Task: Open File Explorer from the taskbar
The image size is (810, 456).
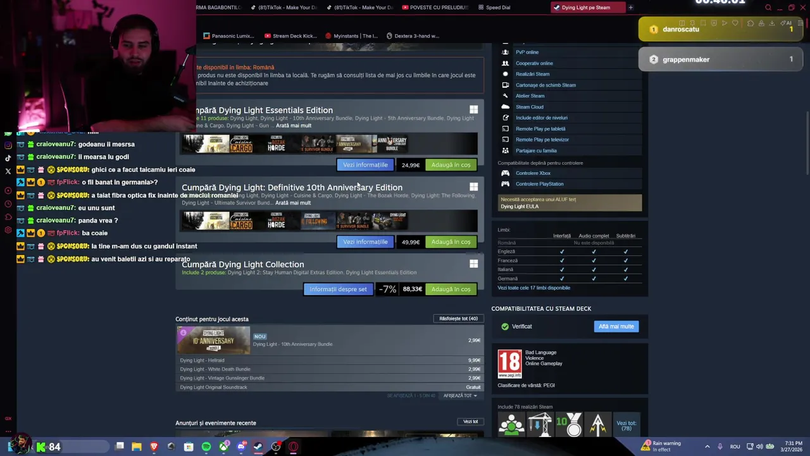Action: click(137, 446)
